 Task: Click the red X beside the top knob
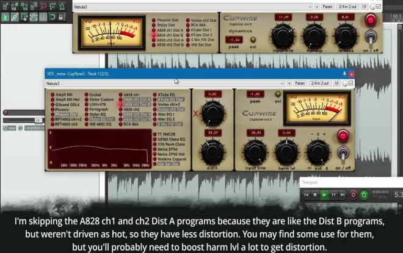pos(195,113)
